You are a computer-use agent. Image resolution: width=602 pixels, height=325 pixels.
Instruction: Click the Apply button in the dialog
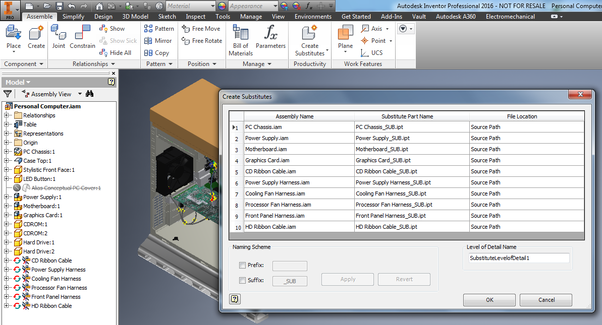pyautogui.click(x=347, y=279)
